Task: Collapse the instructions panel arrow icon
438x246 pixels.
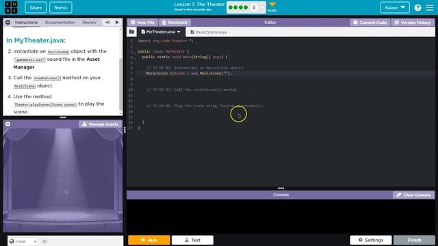Action: click(8, 23)
